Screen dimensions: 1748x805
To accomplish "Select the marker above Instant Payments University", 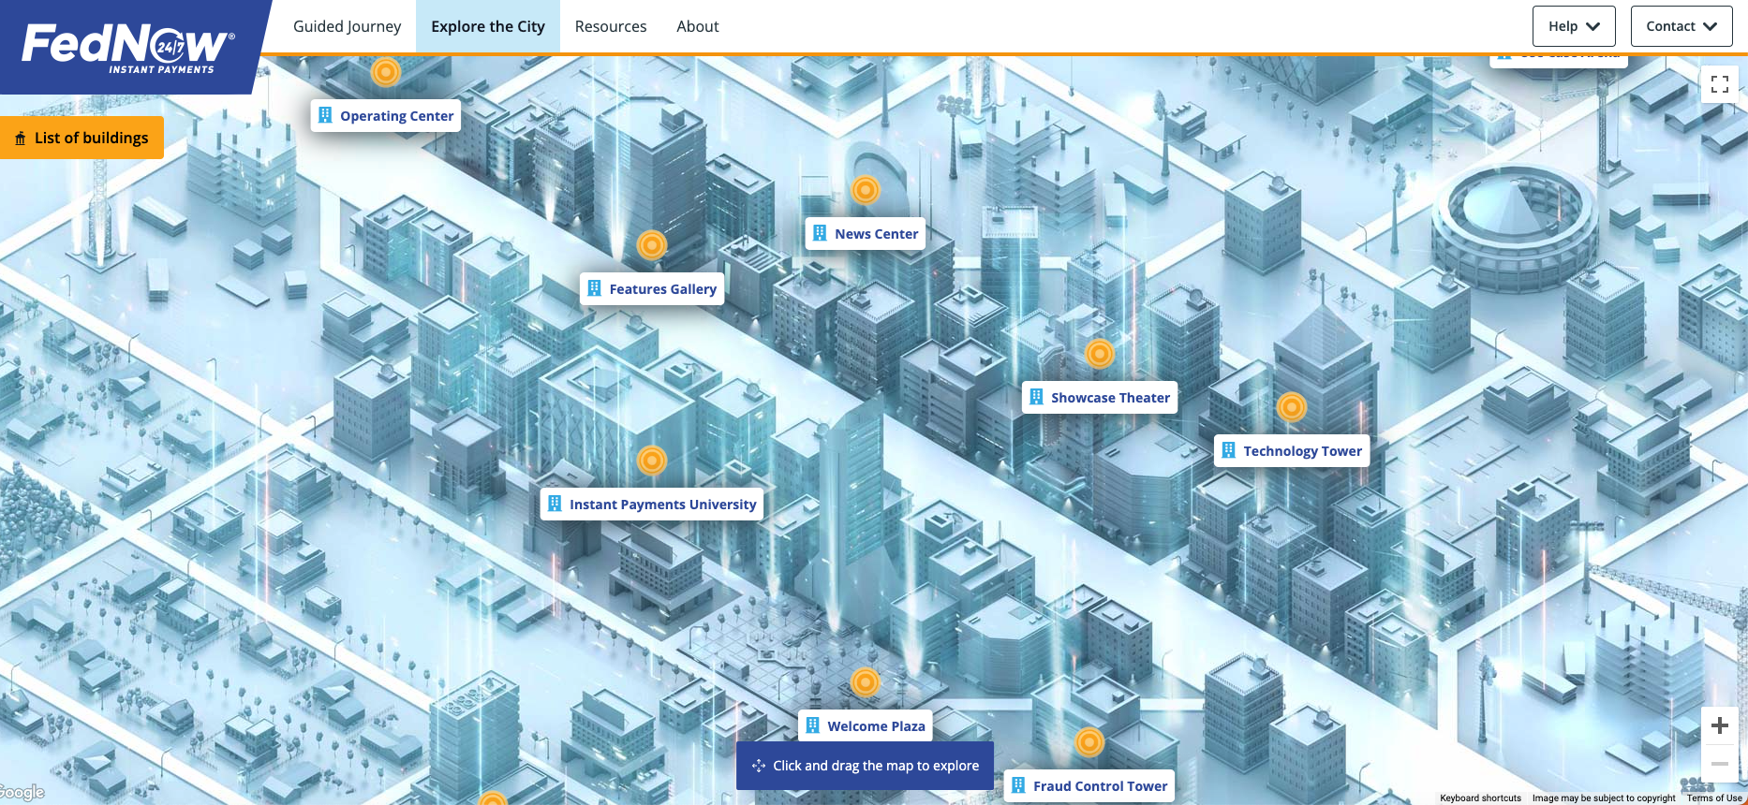I will [x=651, y=461].
